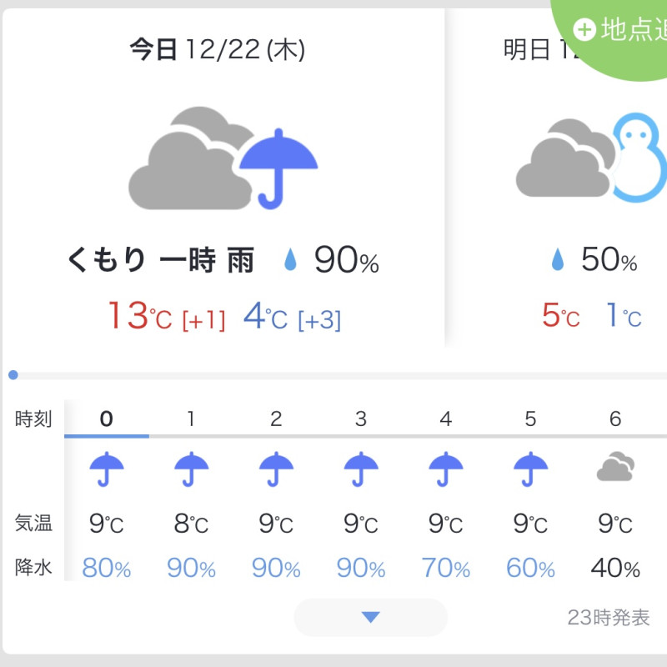The height and width of the screenshot is (667, 667).
Task: Click the cloud icon for hour 6
Action: (615, 467)
